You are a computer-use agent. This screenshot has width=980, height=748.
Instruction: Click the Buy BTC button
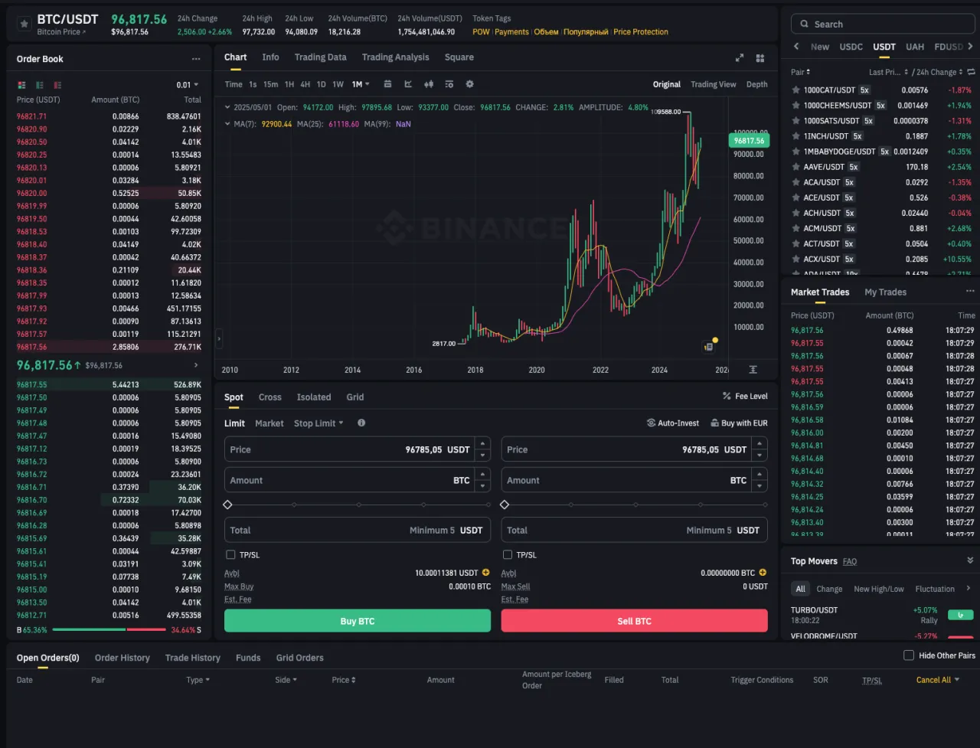pos(358,621)
